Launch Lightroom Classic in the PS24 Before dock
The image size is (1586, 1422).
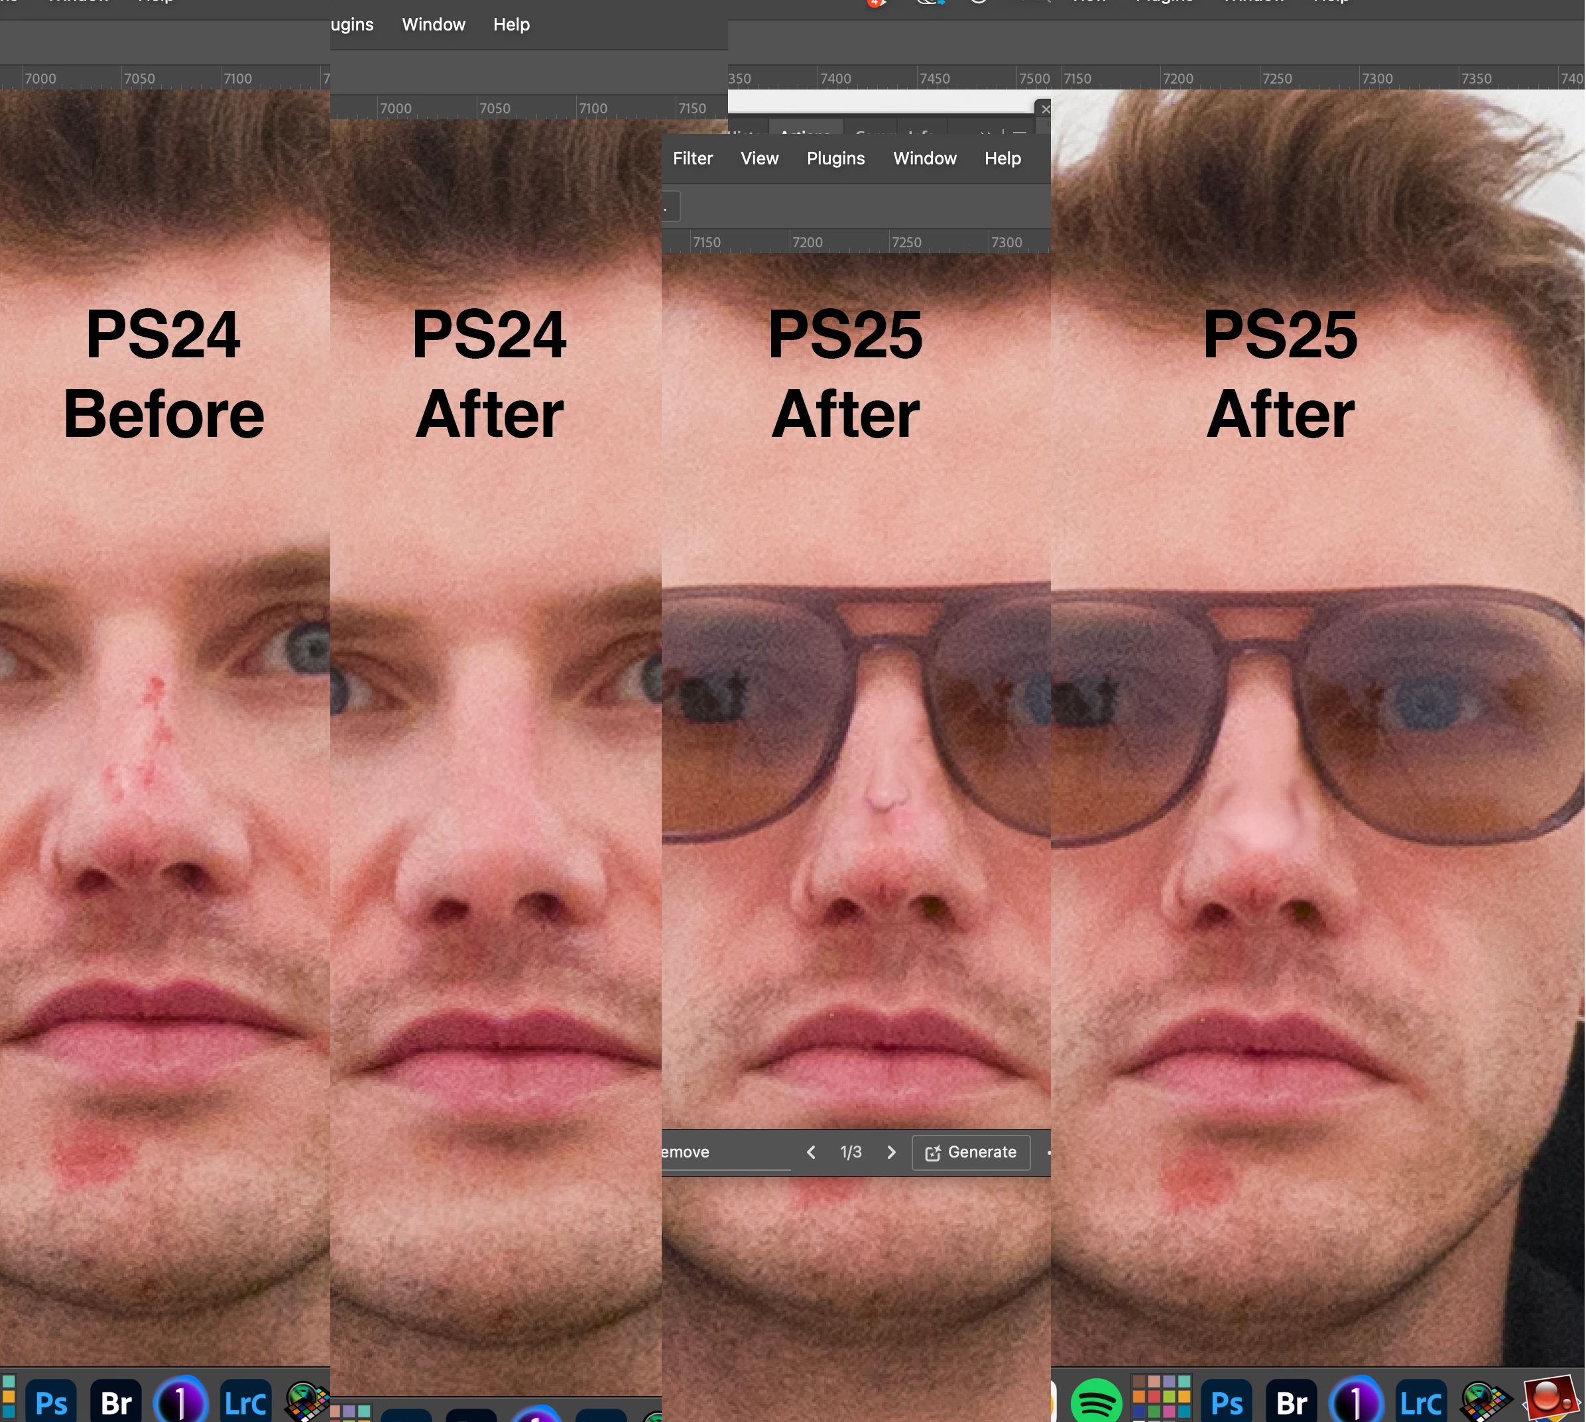pyautogui.click(x=245, y=1403)
